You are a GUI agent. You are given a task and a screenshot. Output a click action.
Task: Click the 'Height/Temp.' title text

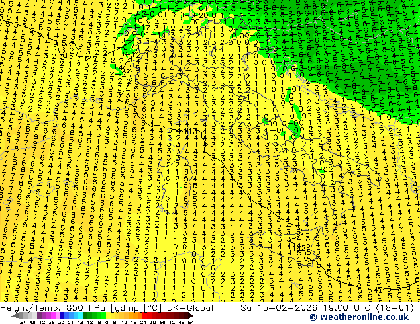pos(32,308)
